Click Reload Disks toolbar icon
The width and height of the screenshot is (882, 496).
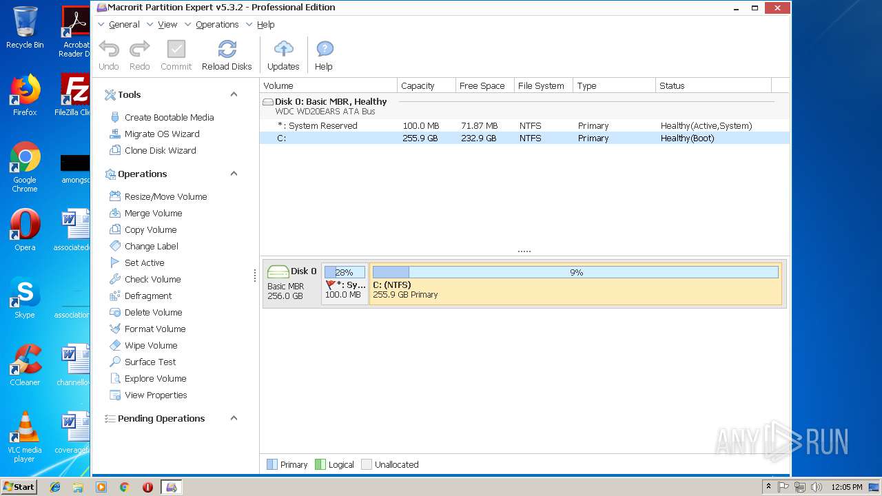(x=227, y=49)
